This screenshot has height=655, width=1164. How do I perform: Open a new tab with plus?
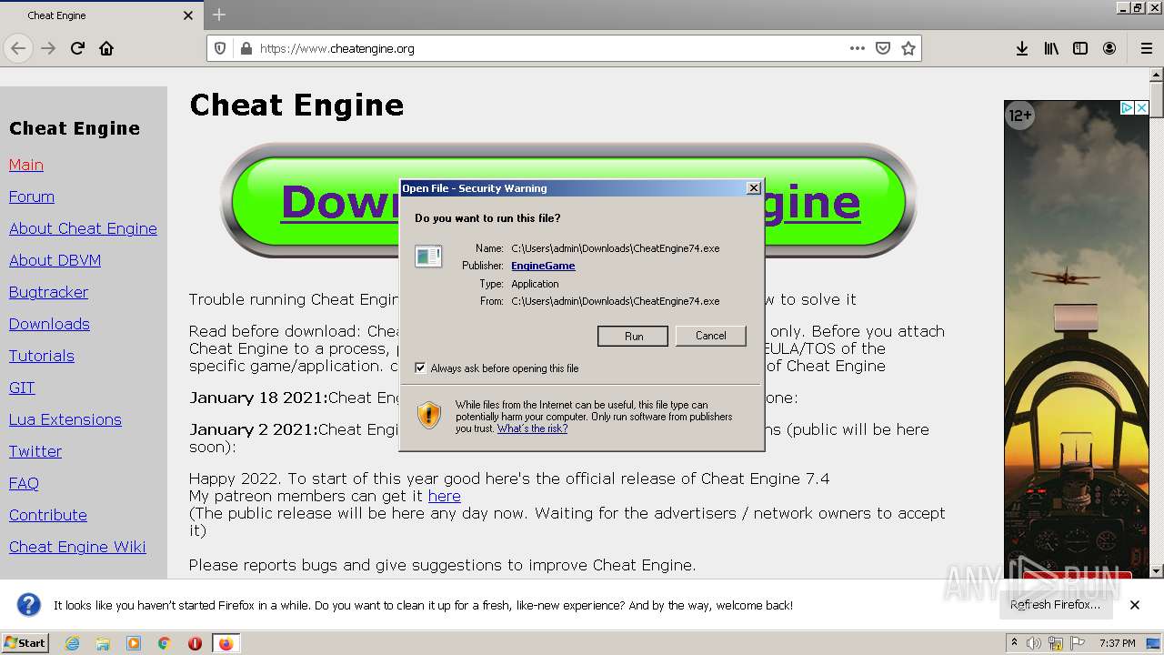(x=219, y=15)
